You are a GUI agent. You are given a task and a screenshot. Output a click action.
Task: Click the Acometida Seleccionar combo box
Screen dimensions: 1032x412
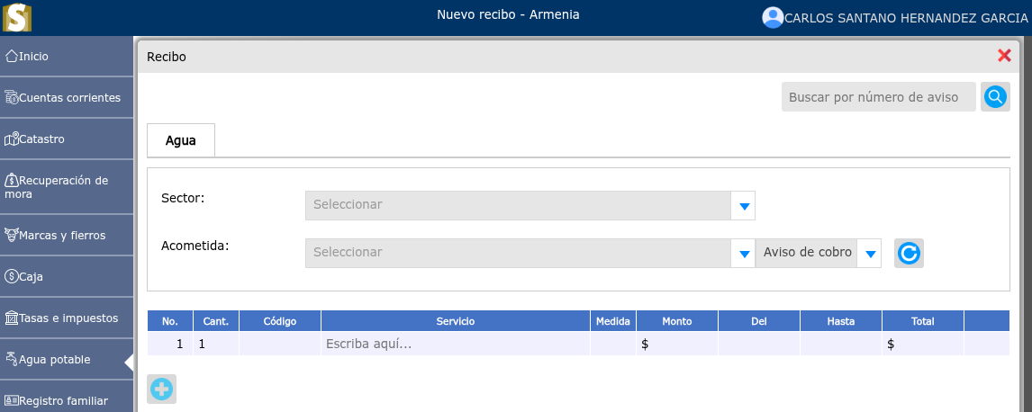tap(530, 253)
